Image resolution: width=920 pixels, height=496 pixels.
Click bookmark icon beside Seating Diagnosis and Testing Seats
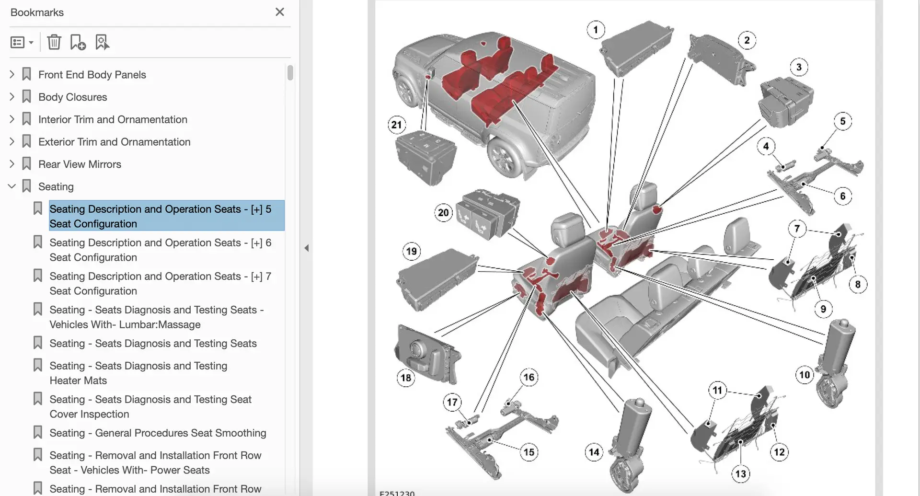tap(38, 343)
